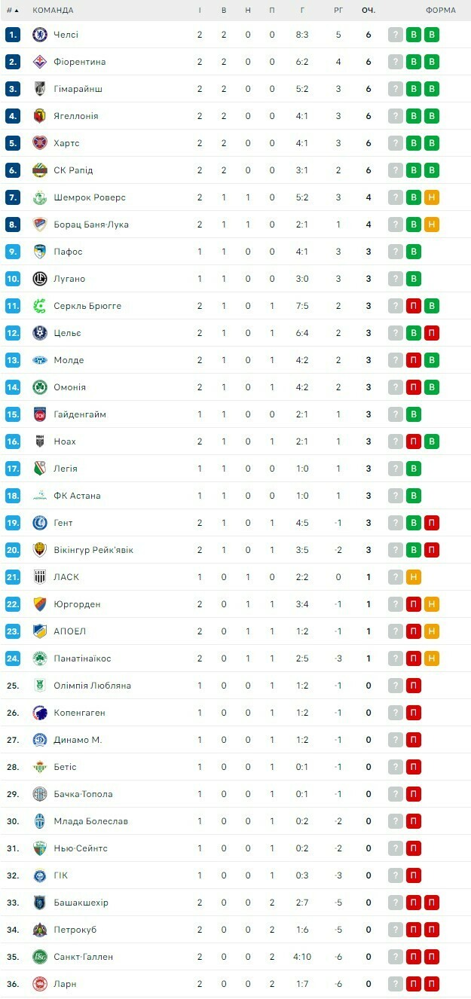The image size is (471, 999).
Task: Sort standings by РГ goal difference header
Action: (338, 11)
